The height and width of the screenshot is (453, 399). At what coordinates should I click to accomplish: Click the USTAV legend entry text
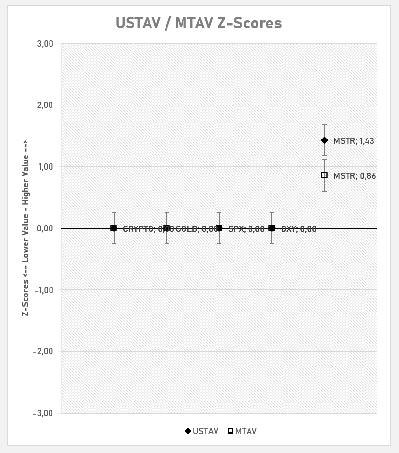pyautogui.click(x=205, y=431)
